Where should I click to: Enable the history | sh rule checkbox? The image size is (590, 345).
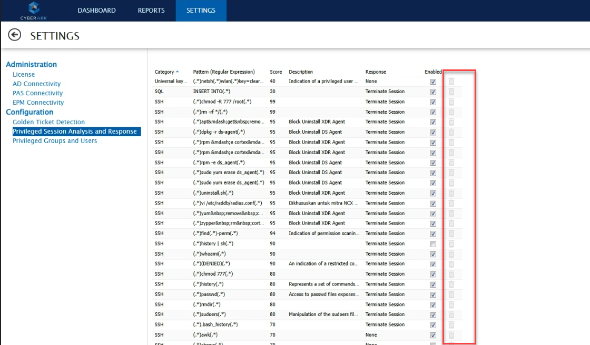(433, 244)
